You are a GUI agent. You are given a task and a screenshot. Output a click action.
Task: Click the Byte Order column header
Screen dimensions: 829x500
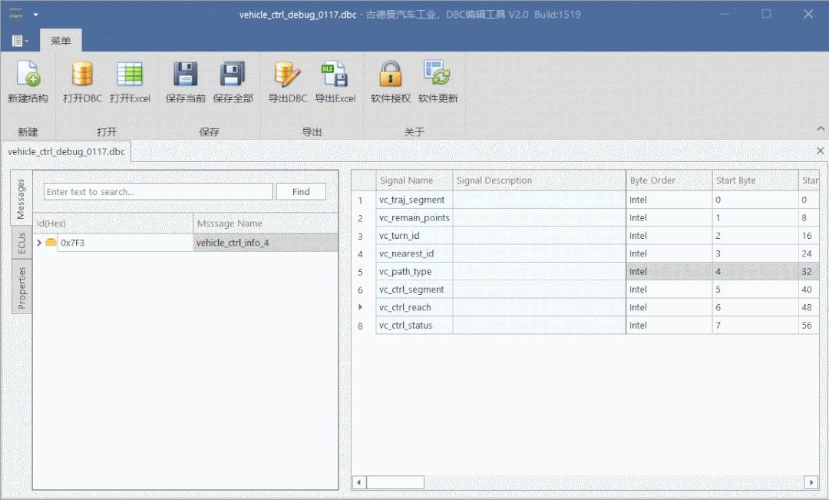pyautogui.click(x=669, y=180)
